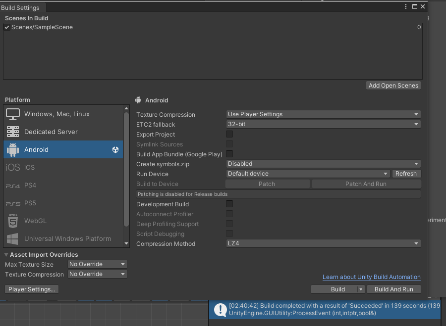Click the iOS platform icon
This screenshot has width=446, height=326.
point(13,167)
